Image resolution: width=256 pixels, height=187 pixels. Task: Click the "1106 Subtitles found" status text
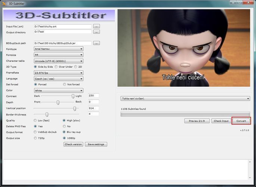point(133,109)
